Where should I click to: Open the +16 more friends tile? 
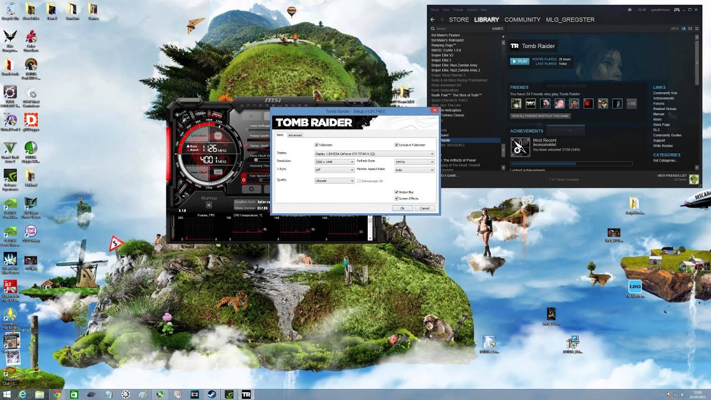[x=631, y=103]
